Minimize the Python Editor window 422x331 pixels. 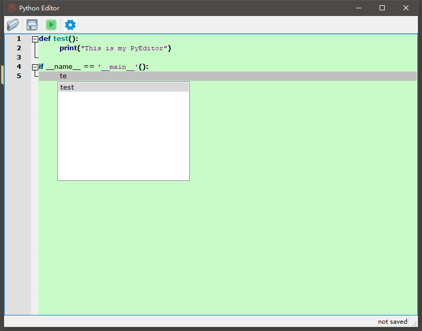(358, 8)
